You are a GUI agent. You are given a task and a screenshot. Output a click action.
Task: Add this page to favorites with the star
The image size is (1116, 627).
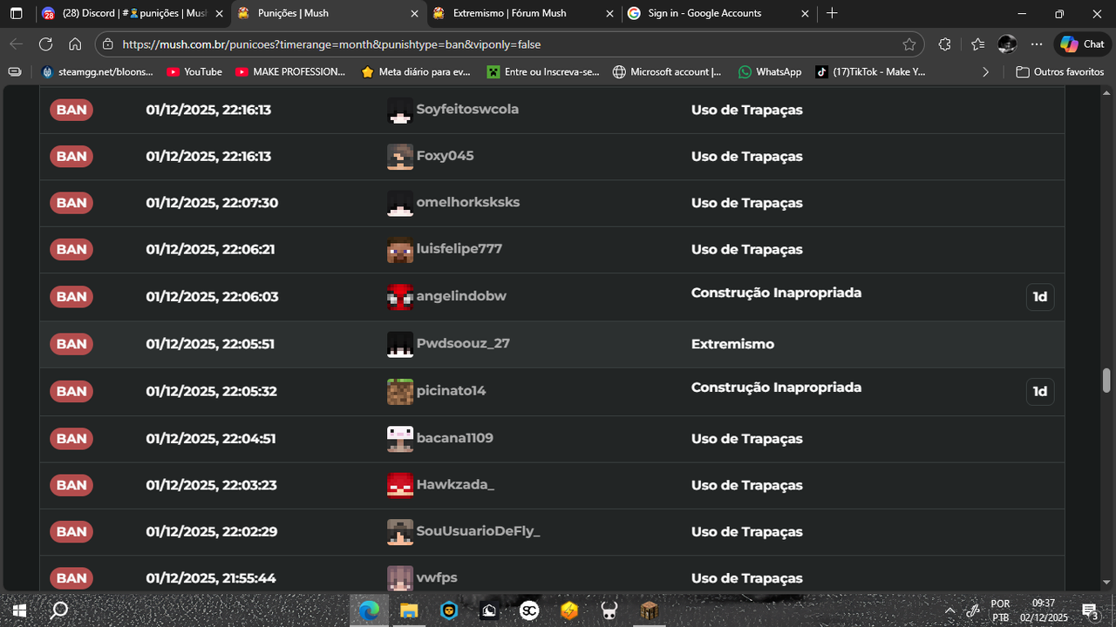pos(909,44)
